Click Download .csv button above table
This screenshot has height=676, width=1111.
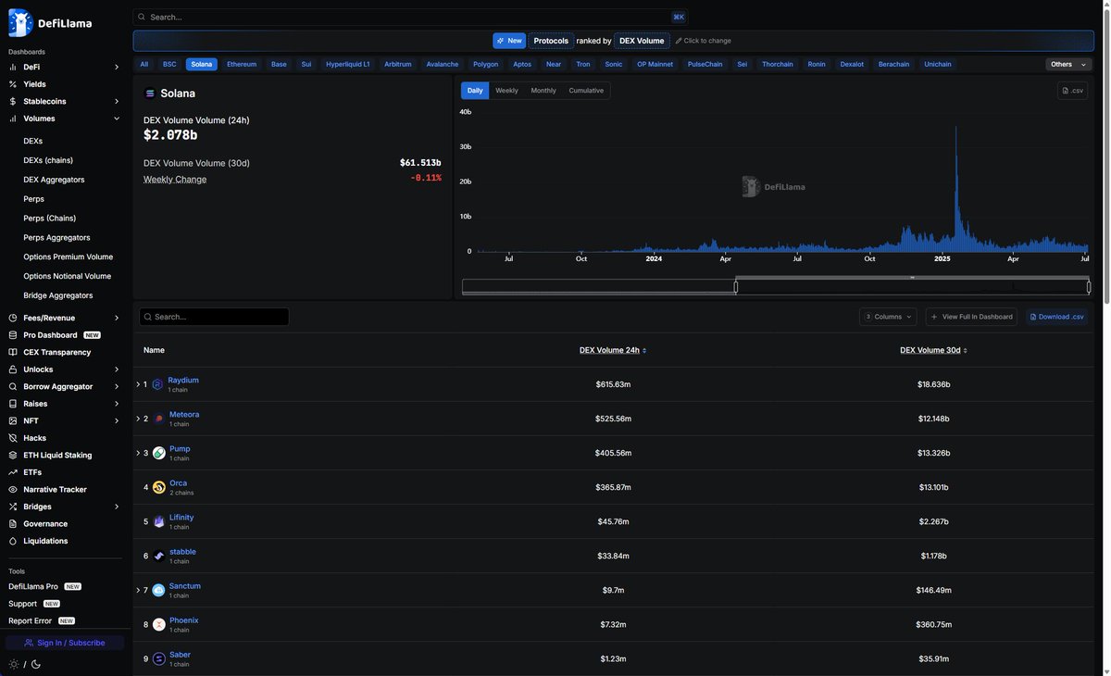(x=1056, y=317)
